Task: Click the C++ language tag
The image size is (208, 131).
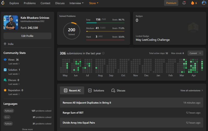Action: point(7,117)
